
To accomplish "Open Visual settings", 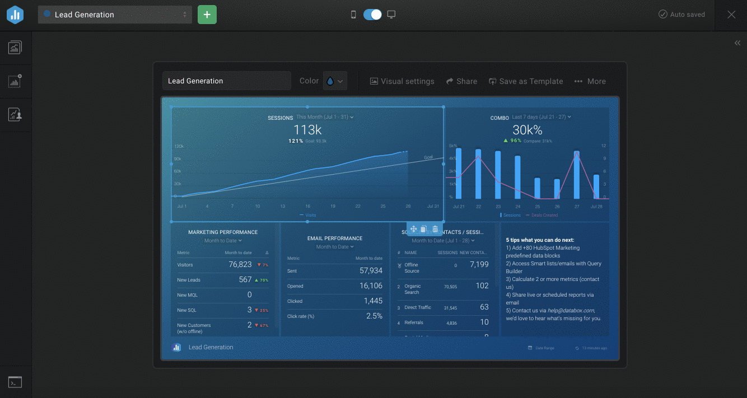I will coord(402,81).
